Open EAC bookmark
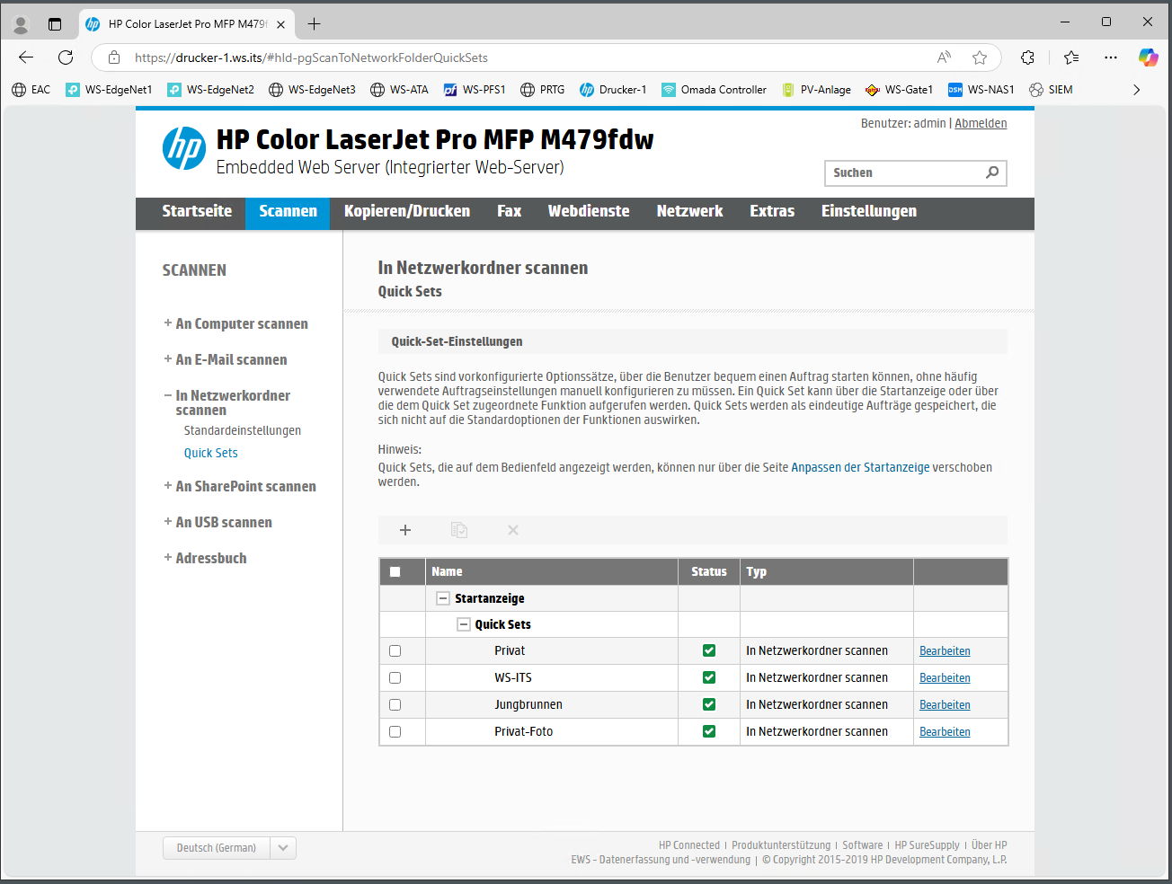This screenshot has width=1172, height=884. point(31,90)
